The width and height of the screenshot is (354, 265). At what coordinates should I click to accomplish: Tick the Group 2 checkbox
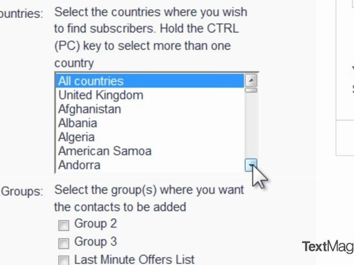(x=64, y=225)
